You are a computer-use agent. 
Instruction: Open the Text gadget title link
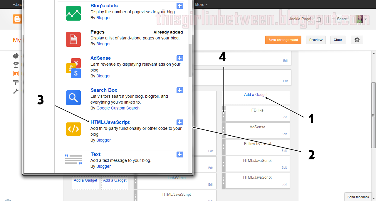[95, 154]
